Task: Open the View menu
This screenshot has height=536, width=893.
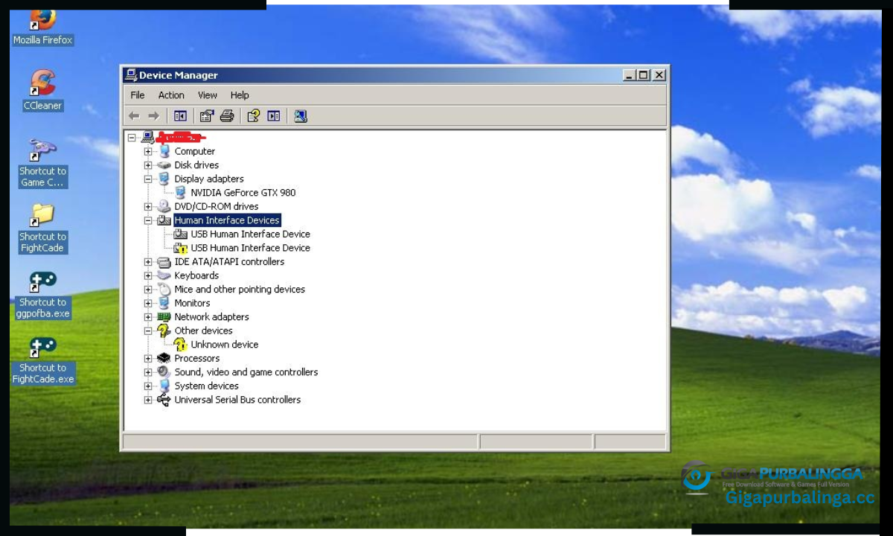Action: (208, 95)
